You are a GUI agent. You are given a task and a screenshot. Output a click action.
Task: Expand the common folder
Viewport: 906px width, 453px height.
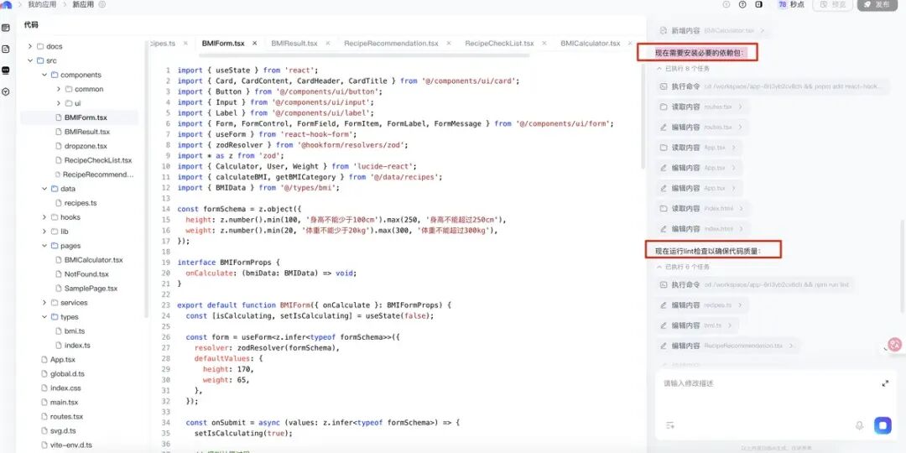[x=59, y=89]
